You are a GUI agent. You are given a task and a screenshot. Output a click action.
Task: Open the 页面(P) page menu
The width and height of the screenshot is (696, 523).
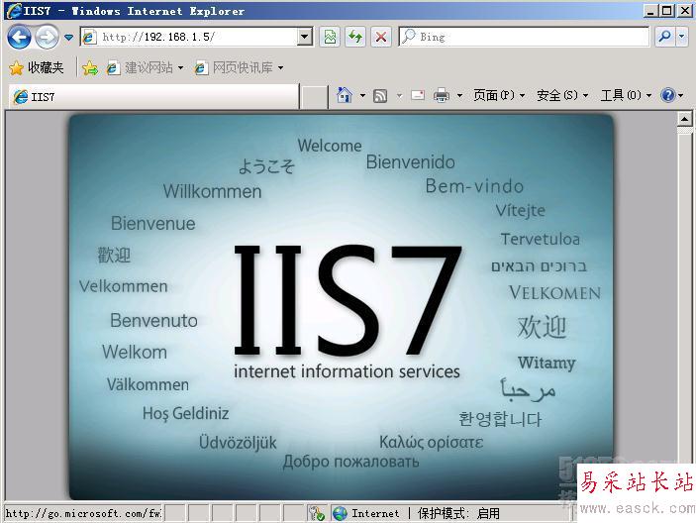pyautogui.click(x=498, y=95)
